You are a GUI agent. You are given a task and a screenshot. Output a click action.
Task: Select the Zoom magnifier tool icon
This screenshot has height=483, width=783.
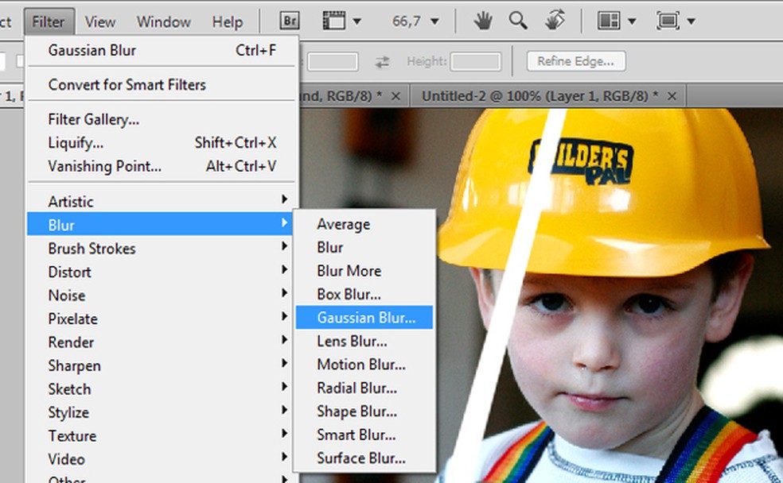[518, 21]
